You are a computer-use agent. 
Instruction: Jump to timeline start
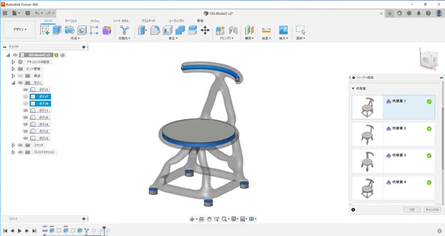pos(5,231)
